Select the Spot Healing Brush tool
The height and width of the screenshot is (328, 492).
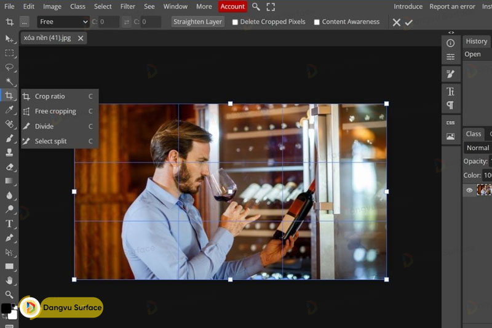coord(9,124)
